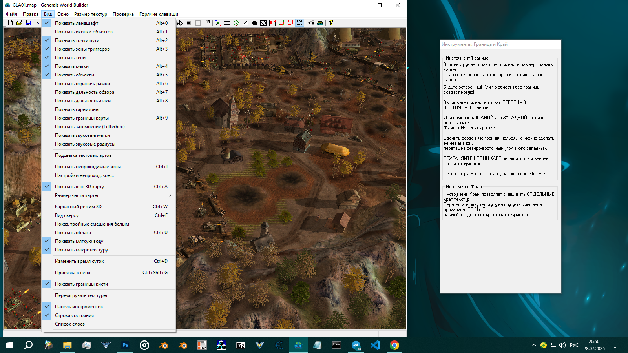Select the Waypoint path tool
The height and width of the screenshot is (353, 628).
pos(281,23)
